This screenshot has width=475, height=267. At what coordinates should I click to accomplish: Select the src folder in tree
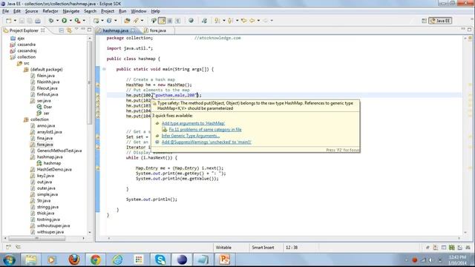tap(27, 63)
